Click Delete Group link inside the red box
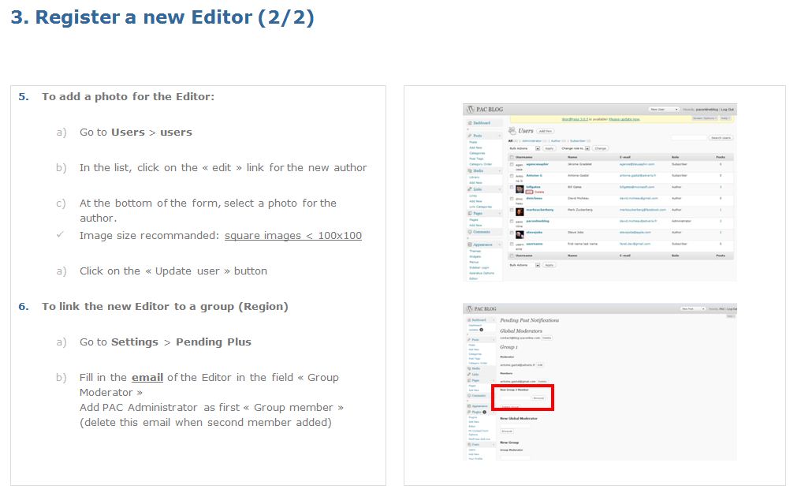The image size is (801, 493). 510,407
